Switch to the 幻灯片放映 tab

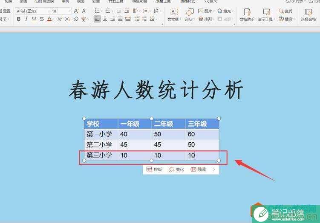point(44,1)
